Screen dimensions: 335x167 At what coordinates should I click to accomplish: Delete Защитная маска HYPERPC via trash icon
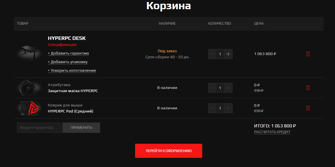point(308,88)
